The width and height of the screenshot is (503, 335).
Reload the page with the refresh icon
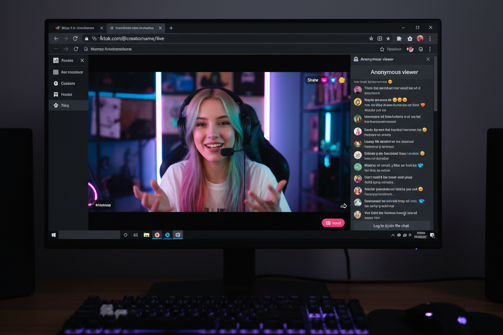click(x=75, y=39)
